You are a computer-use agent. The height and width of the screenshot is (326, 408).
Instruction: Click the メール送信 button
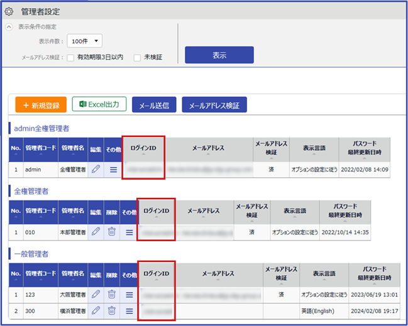point(154,105)
